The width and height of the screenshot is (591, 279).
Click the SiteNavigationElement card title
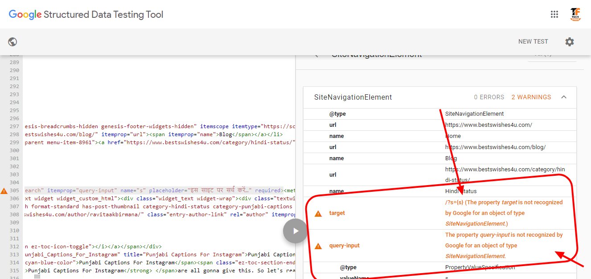click(x=353, y=97)
